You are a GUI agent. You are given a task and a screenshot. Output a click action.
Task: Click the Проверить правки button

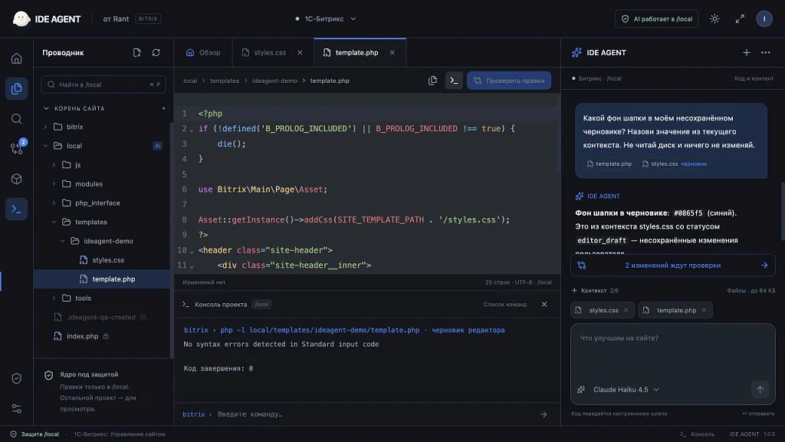pyautogui.click(x=509, y=81)
